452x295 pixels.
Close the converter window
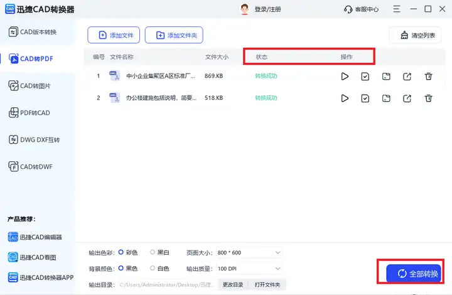(x=442, y=9)
